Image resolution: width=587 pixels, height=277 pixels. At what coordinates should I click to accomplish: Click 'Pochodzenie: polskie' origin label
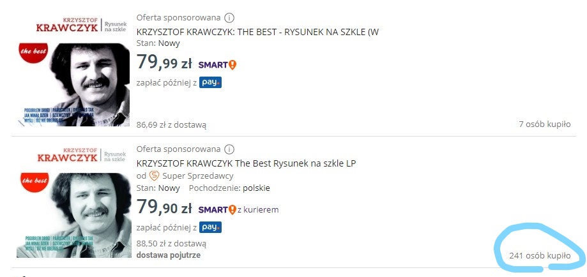pyautogui.click(x=229, y=188)
